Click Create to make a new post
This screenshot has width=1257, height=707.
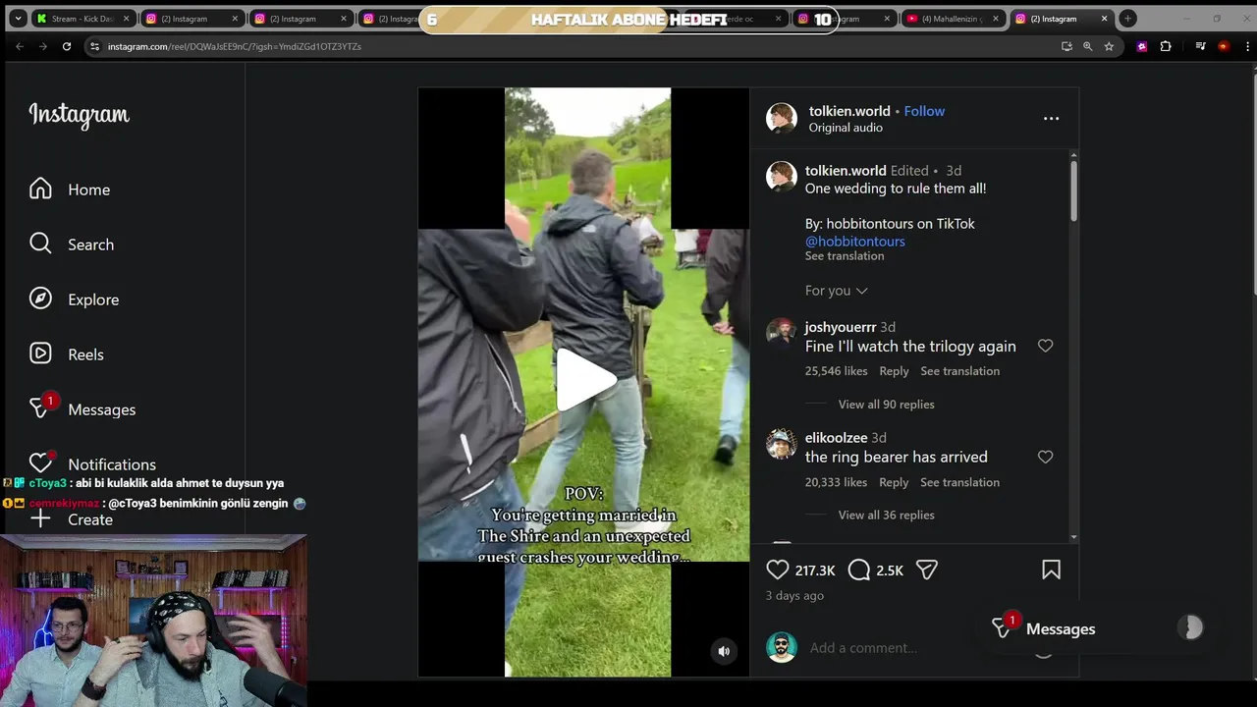coord(71,519)
